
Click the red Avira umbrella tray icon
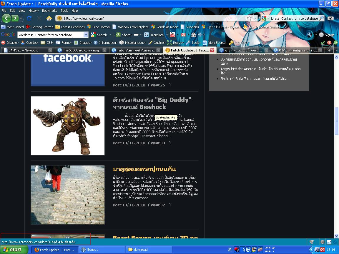(x=323, y=250)
